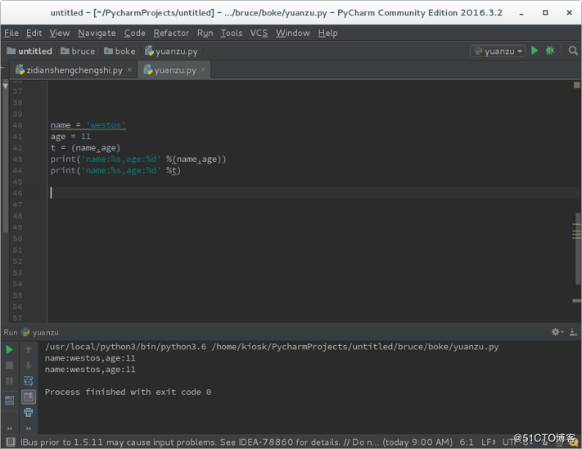Screen dimensions: 582x449
Task: Close the yuanzu.py editor tab
Action: 204,70
